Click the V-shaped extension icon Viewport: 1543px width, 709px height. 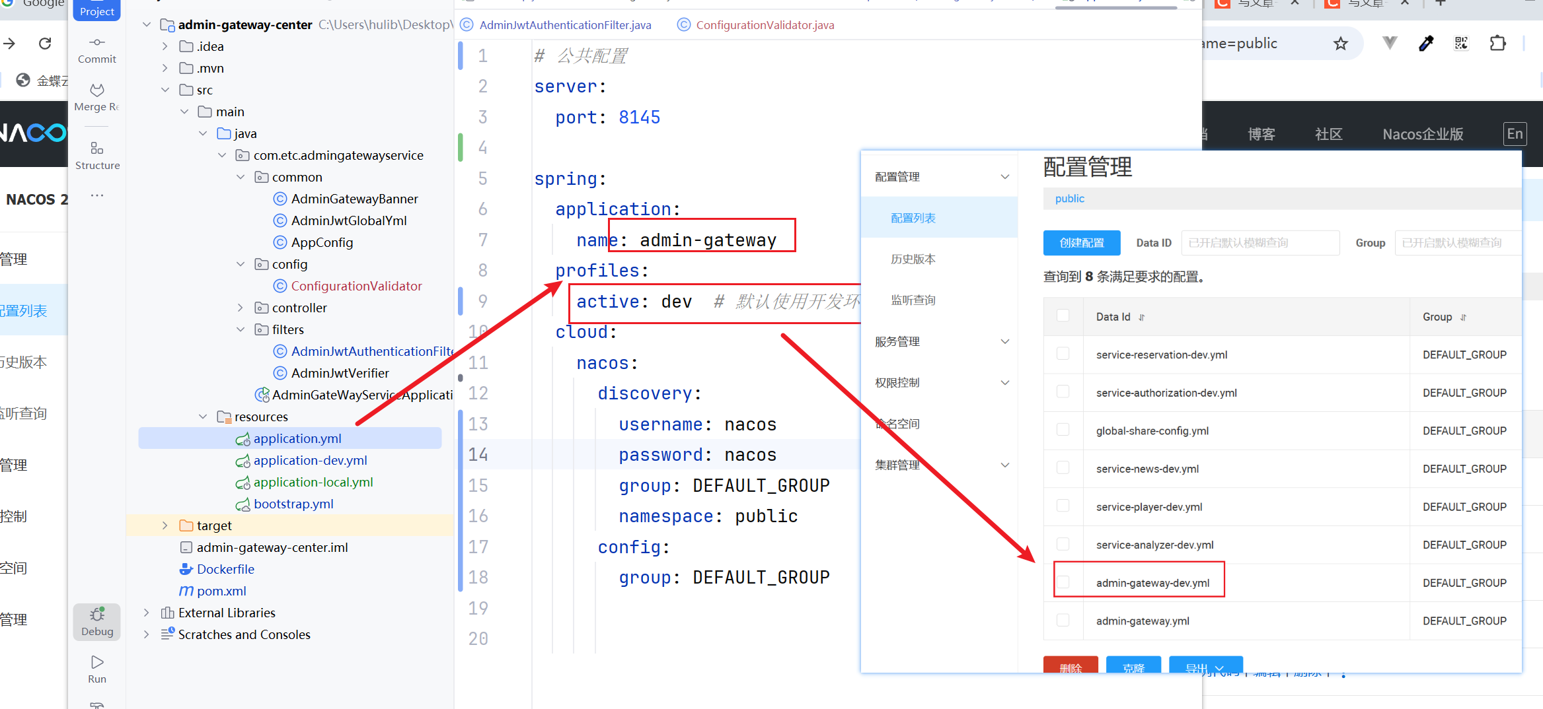pyautogui.click(x=1390, y=44)
